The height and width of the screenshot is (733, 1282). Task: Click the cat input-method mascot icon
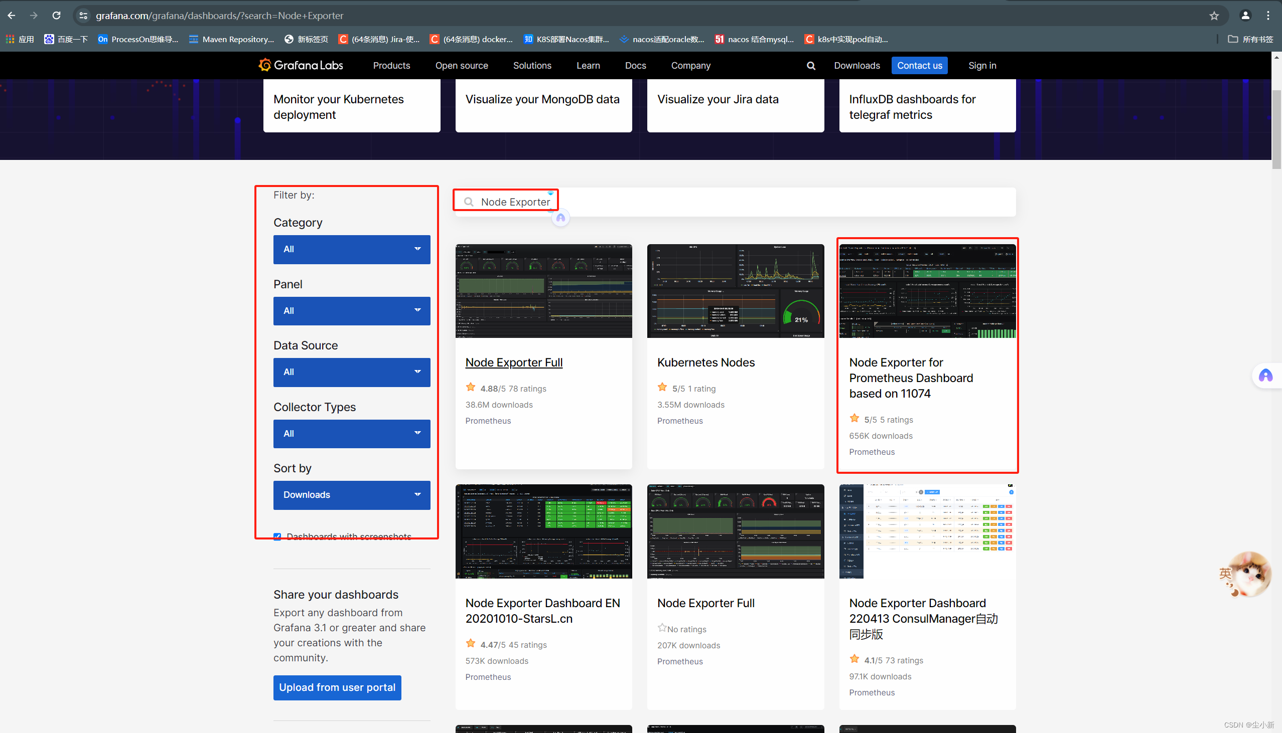tap(1246, 576)
